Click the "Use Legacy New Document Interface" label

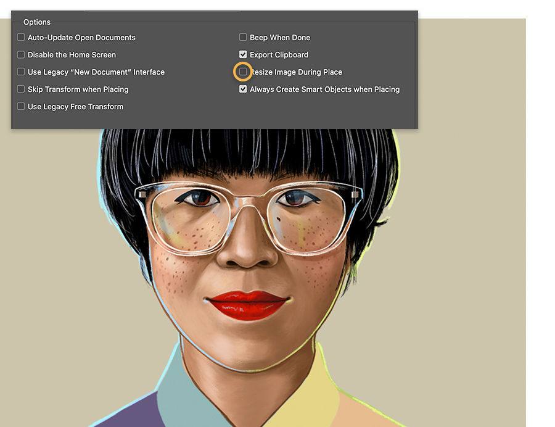(x=95, y=72)
